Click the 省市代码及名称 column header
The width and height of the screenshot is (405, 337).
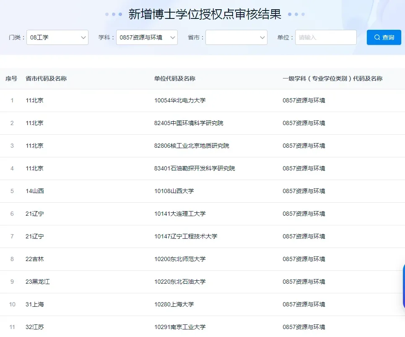46,78
